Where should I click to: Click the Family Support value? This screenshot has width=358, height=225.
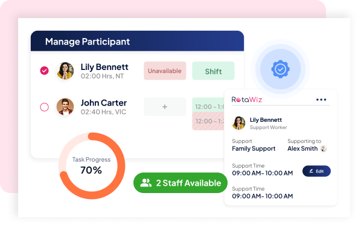click(x=254, y=149)
